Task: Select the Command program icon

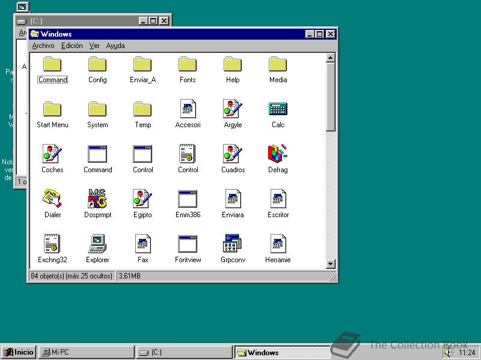Action: click(97, 154)
